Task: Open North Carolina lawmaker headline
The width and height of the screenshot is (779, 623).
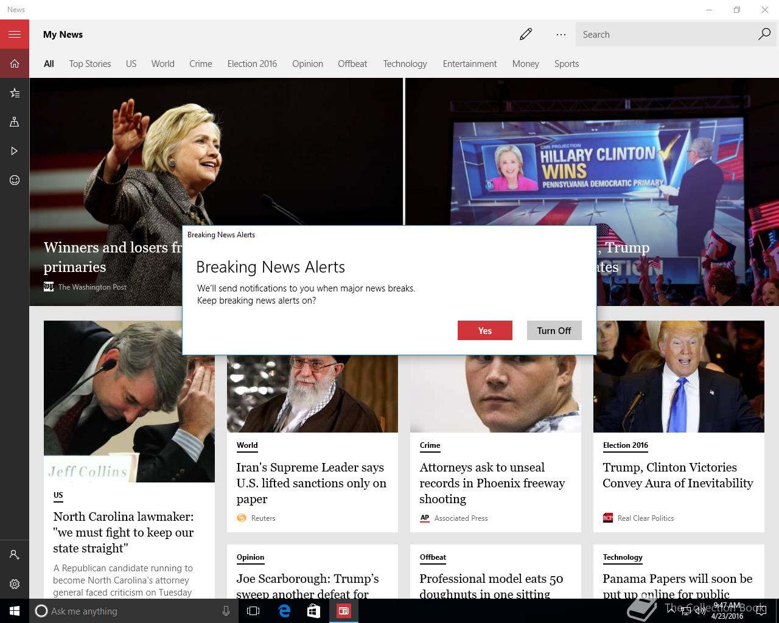Action: tap(124, 532)
